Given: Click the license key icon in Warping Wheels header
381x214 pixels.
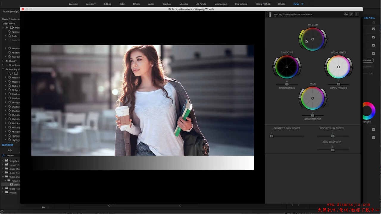Looking at the screenshot, I should point(346,14).
